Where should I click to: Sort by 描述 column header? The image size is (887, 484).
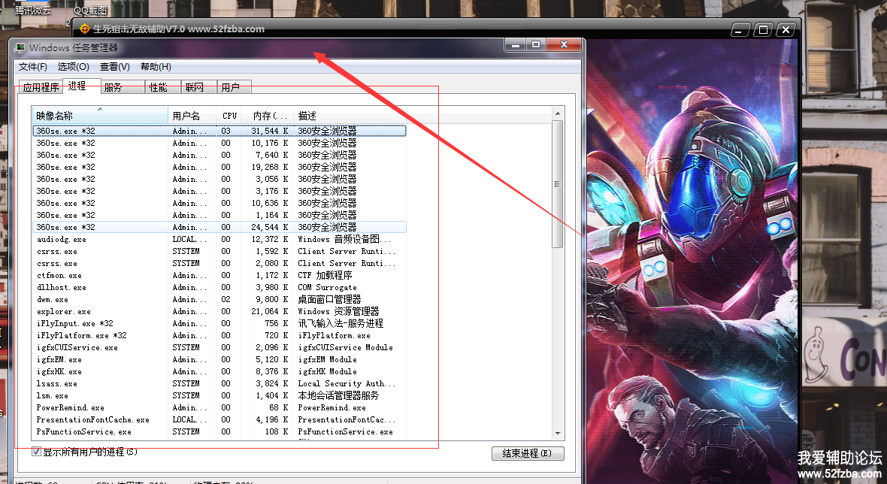click(x=351, y=115)
